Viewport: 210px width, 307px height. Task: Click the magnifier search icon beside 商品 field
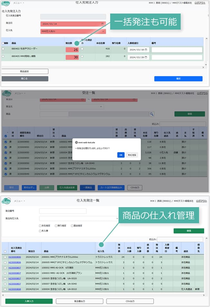click(x=152, y=114)
